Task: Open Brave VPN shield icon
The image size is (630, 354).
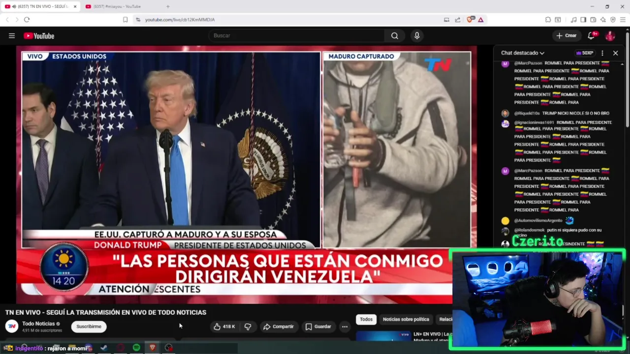Action: click(613, 20)
